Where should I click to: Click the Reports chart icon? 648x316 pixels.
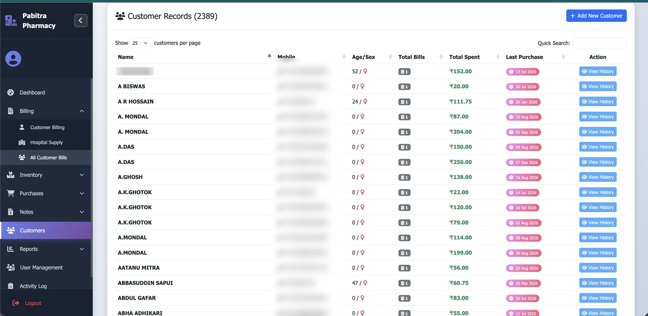[11, 249]
